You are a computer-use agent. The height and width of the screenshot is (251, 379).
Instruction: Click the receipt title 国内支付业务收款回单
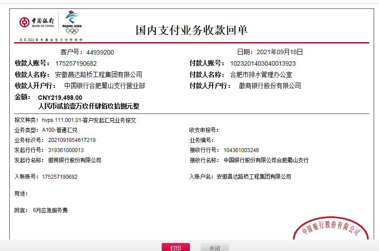191,30
